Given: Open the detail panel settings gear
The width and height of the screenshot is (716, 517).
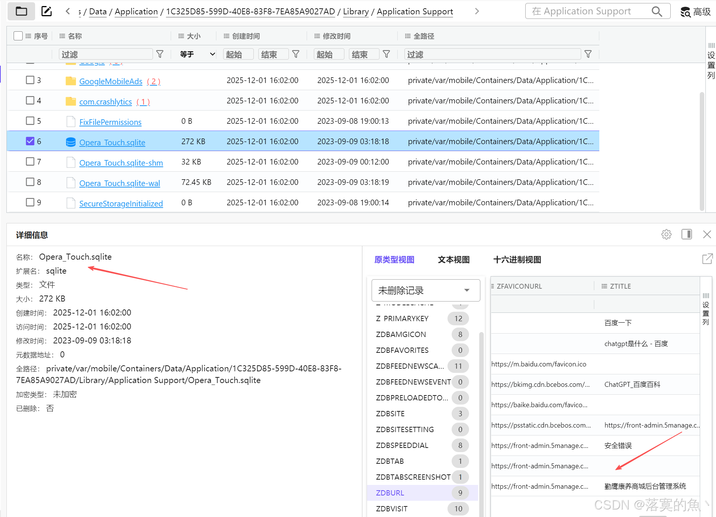Looking at the screenshot, I should point(667,234).
